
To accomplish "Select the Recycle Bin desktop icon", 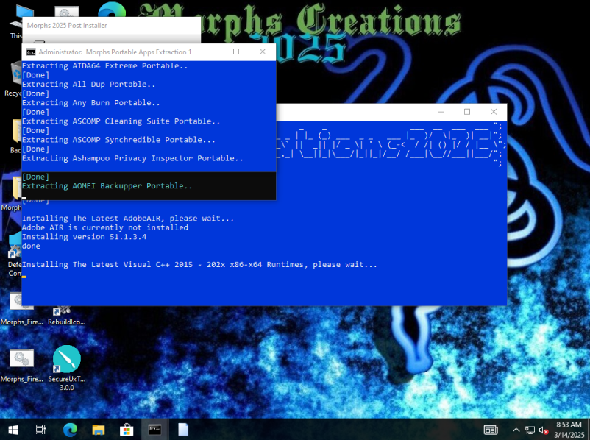I will point(13,79).
